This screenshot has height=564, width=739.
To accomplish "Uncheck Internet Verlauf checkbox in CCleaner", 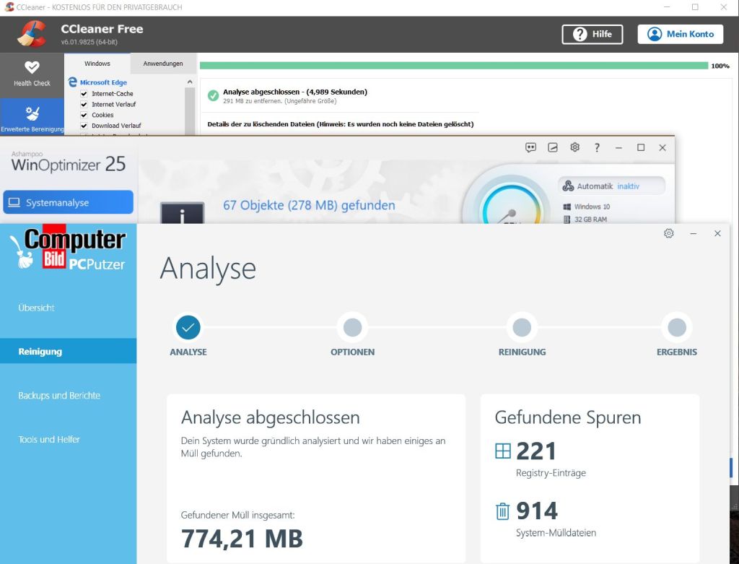I will (84, 105).
